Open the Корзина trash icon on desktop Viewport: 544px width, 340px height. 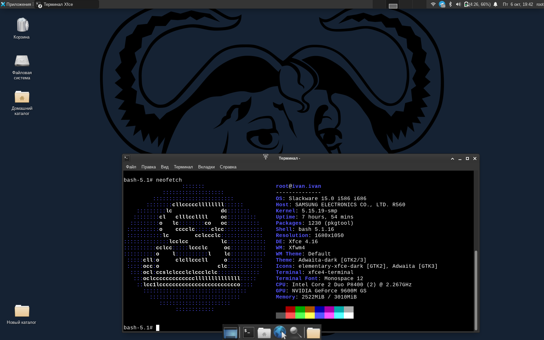(22, 28)
